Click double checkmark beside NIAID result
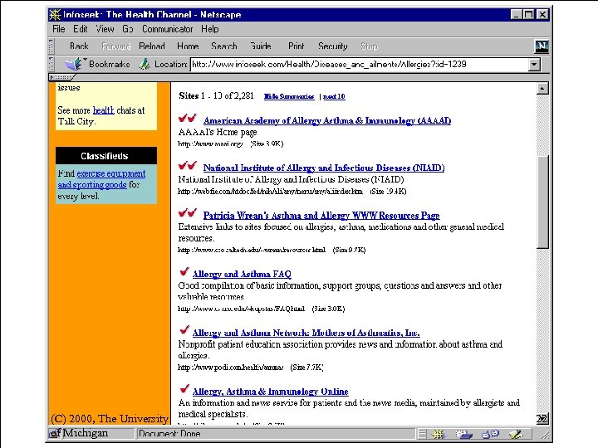Screen dimensions: 598x448 187,165
